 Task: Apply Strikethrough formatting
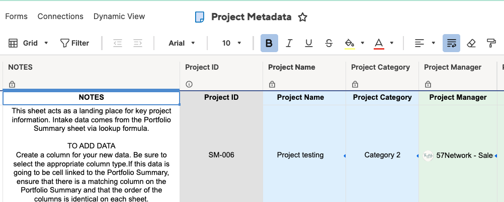328,43
